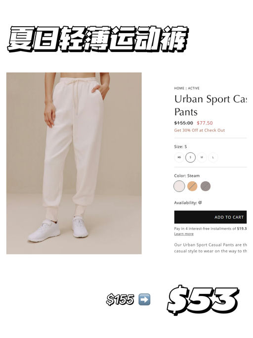Choose the tan orange color swatch
The height and width of the screenshot is (338, 253).
(x=192, y=186)
